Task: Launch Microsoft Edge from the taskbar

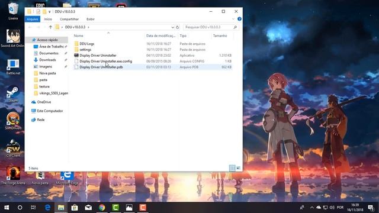Action: [x=47, y=208]
